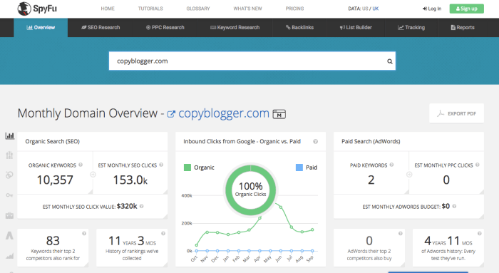Viewport: 499px width, 273px height.
Task: Click the monthly calendar M icon
Action: (279, 114)
